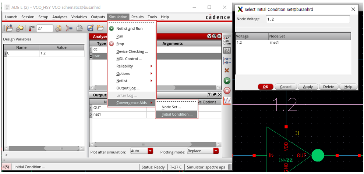Click the Node Voltage input field

click(x=308, y=19)
